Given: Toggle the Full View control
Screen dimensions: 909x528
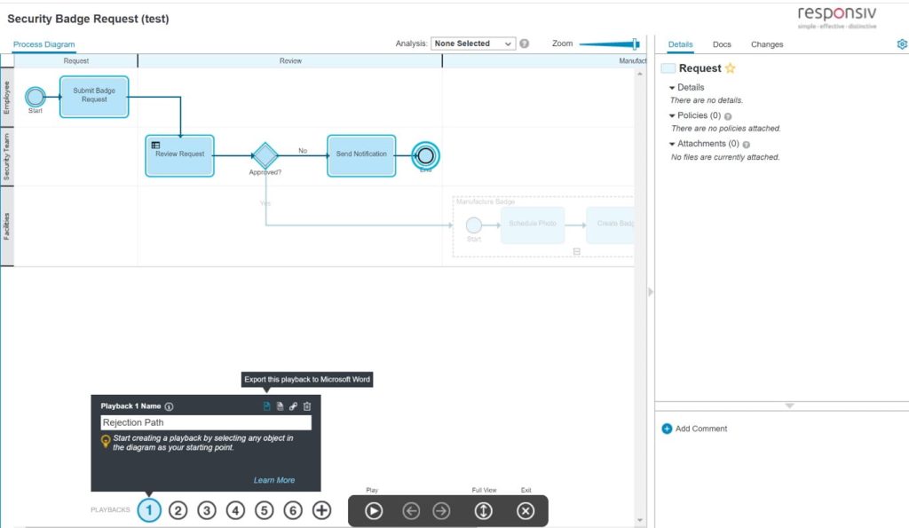Looking at the screenshot, I should point(483,510).
